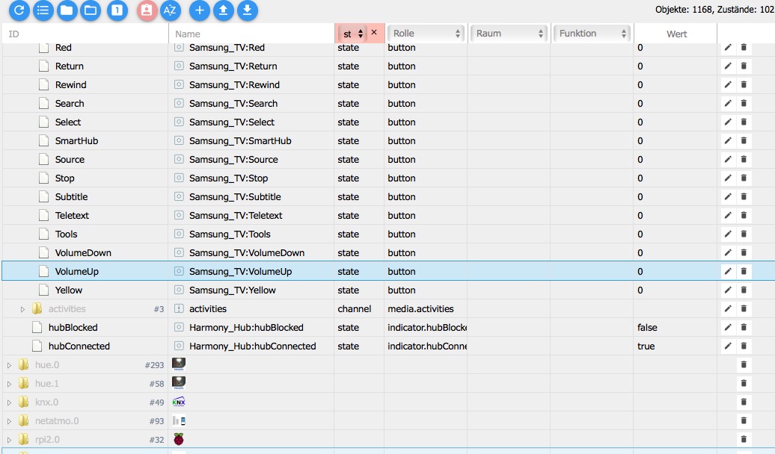This screenshot has width=775, height=454.
Task: Expand the hue.1 folder
Action: click(9, 384)
